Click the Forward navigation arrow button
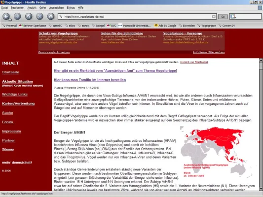 pos(17,16)
